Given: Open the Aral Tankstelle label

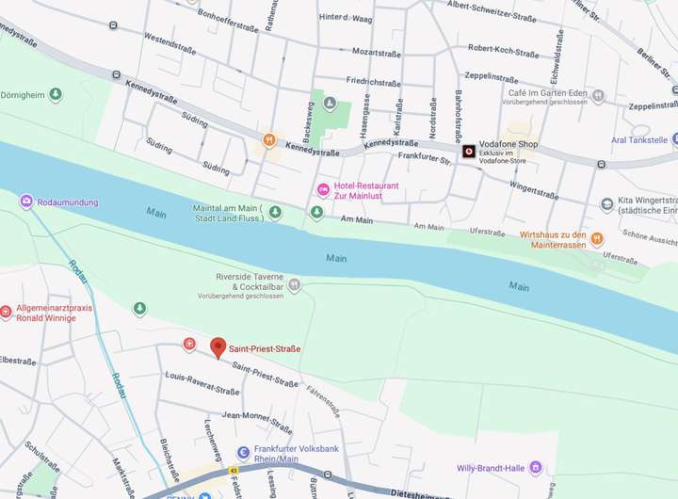Looking at the screenshot, I should click(x=638, y=140).
